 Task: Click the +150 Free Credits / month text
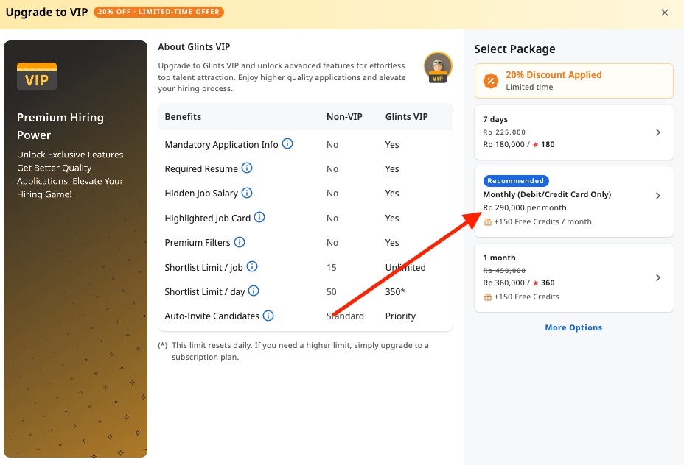(542, 221)
